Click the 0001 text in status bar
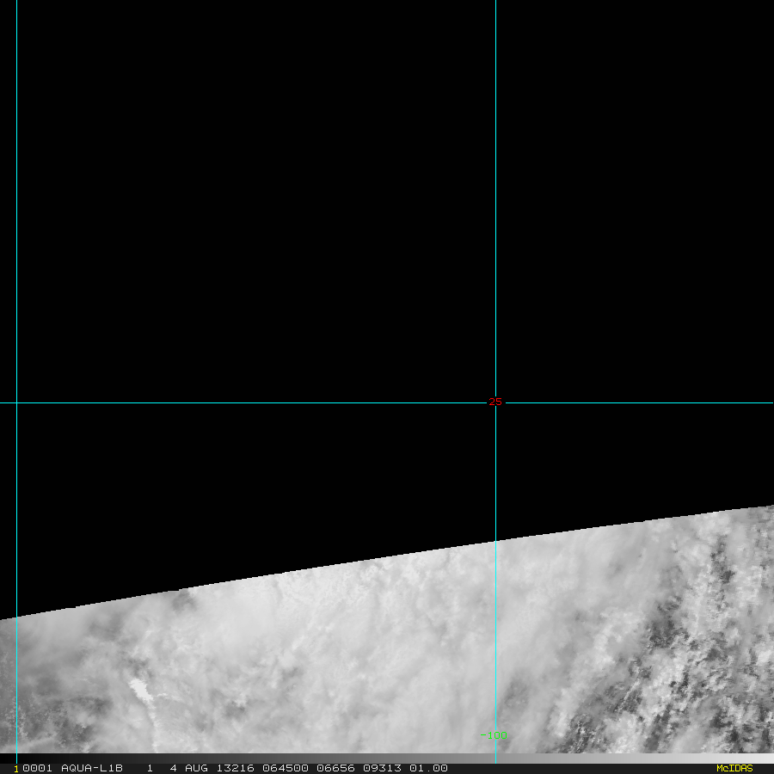 click(x=38, y=768)
